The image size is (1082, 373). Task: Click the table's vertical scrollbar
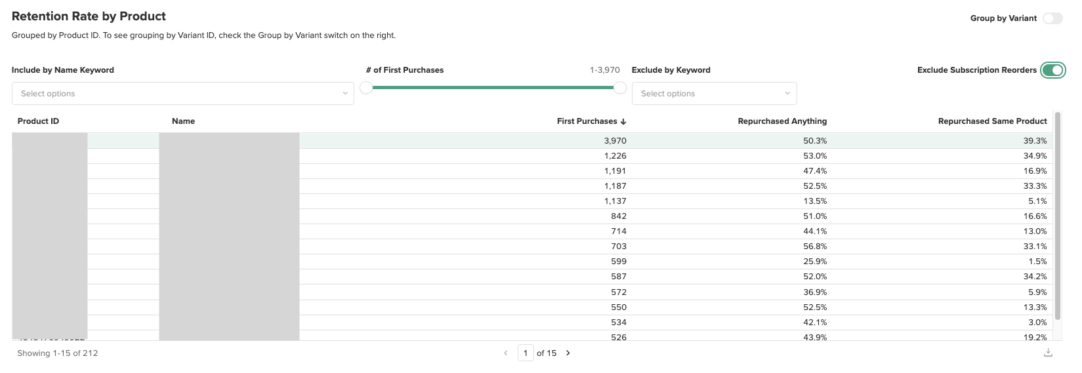[1057, 216]
